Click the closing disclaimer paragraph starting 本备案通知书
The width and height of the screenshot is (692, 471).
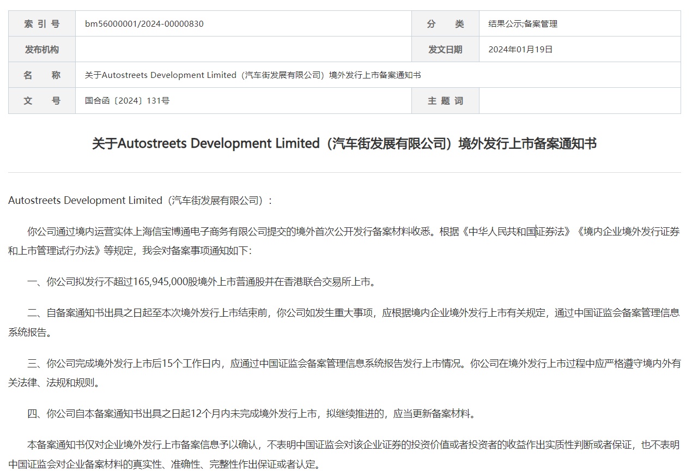click(x=344, y=455)
